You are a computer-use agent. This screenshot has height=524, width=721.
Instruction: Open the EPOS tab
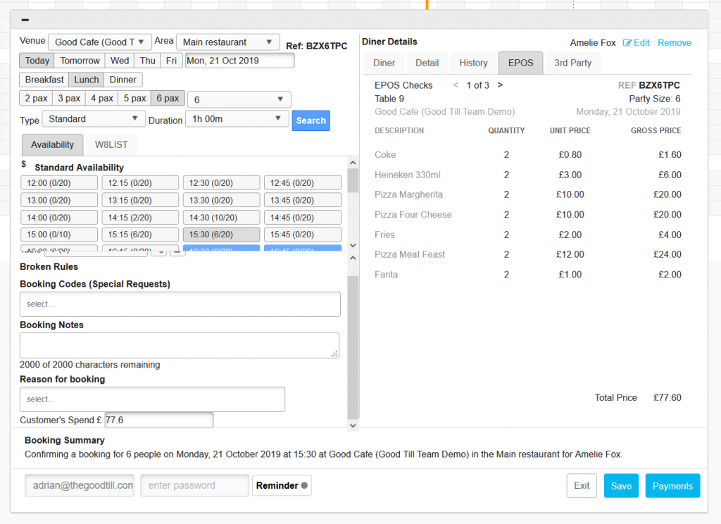pyautogui.click(x=520, y=63)
